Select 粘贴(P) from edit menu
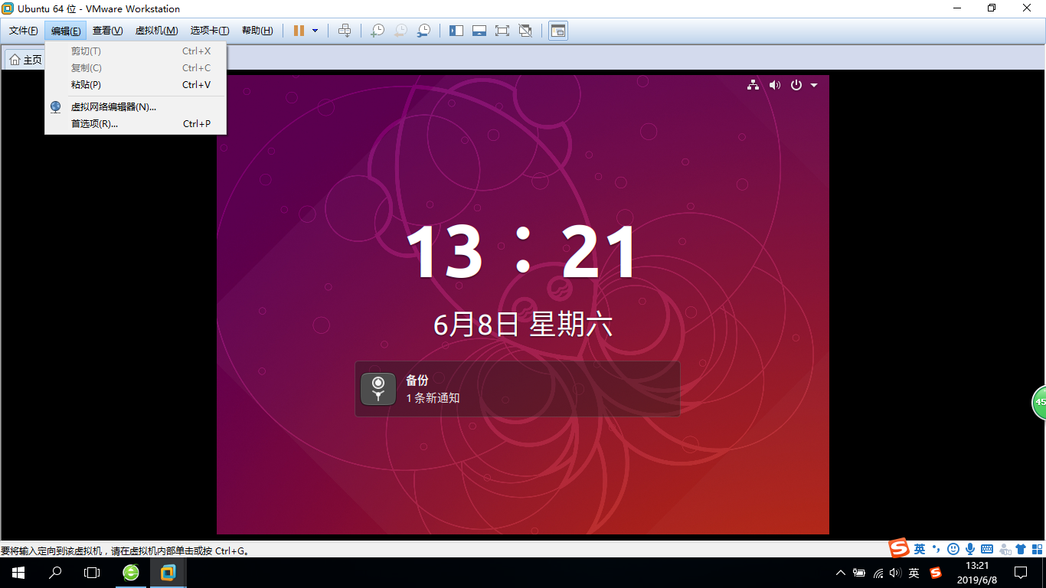This screenshot has height=588, width=1046. pos(136,85)
